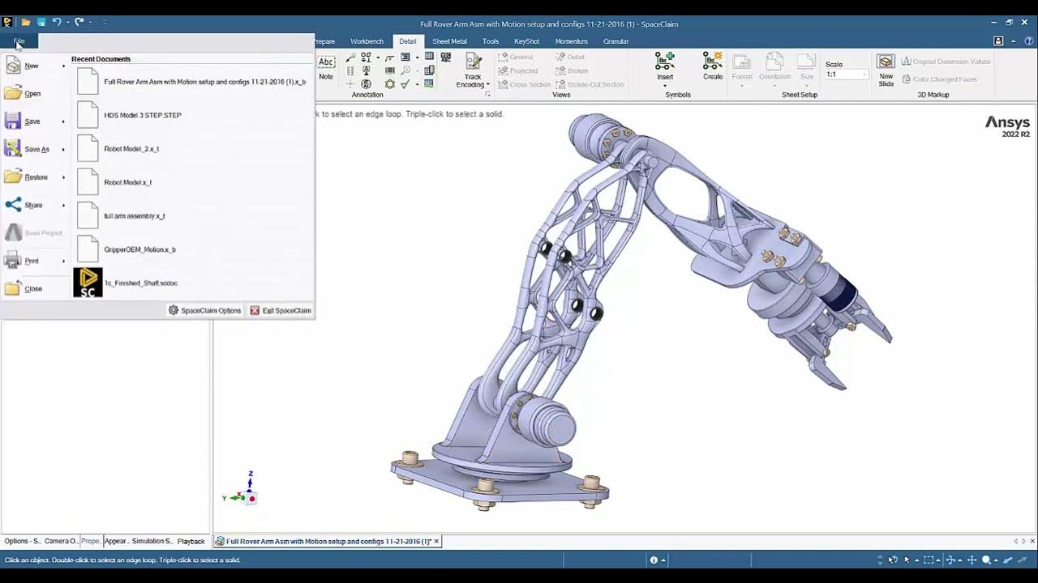Click quick access Open folder icon
Screen dimensions: 1038x583
tap(26, 22)
